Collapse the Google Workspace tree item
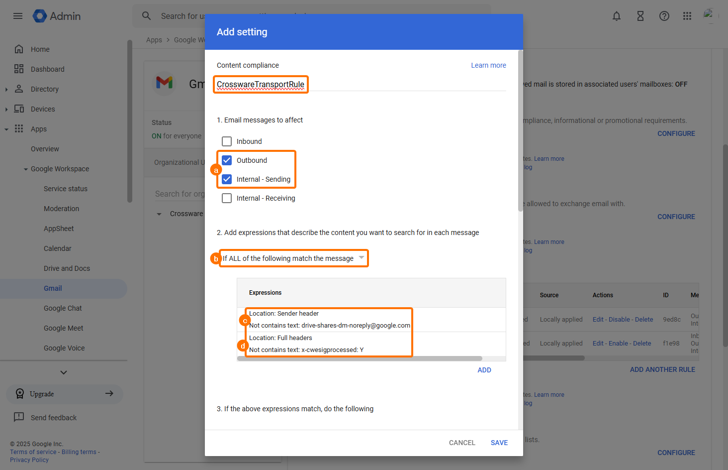Screen dimensions: 728x470 tap(26, 169)
